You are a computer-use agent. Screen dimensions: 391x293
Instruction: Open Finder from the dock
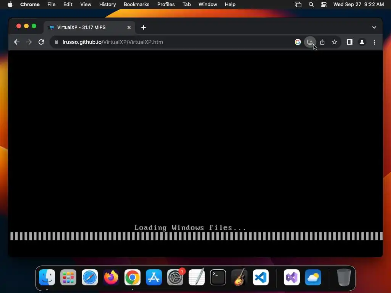point(47,277)
